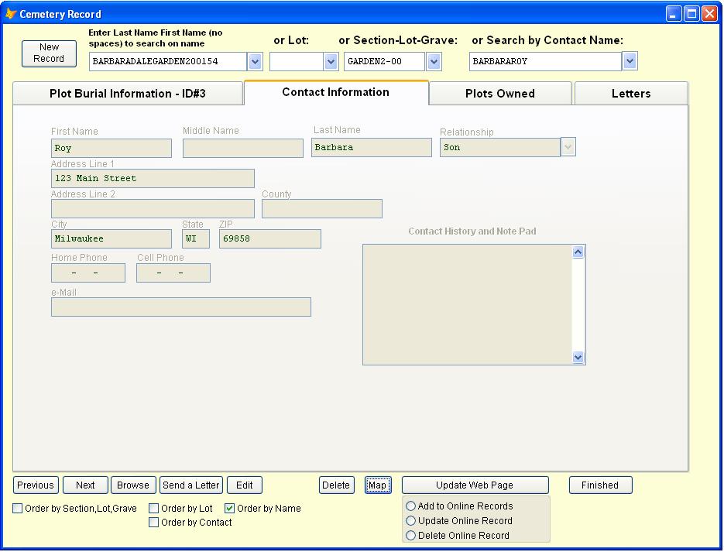Switch to Plot Burial Information tab

point(128,93)
